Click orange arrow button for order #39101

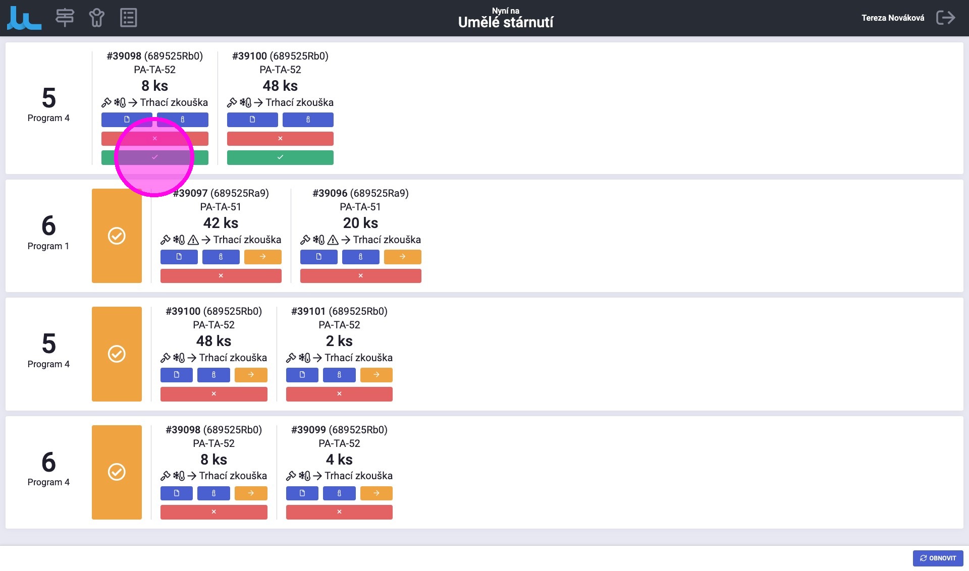376,375
